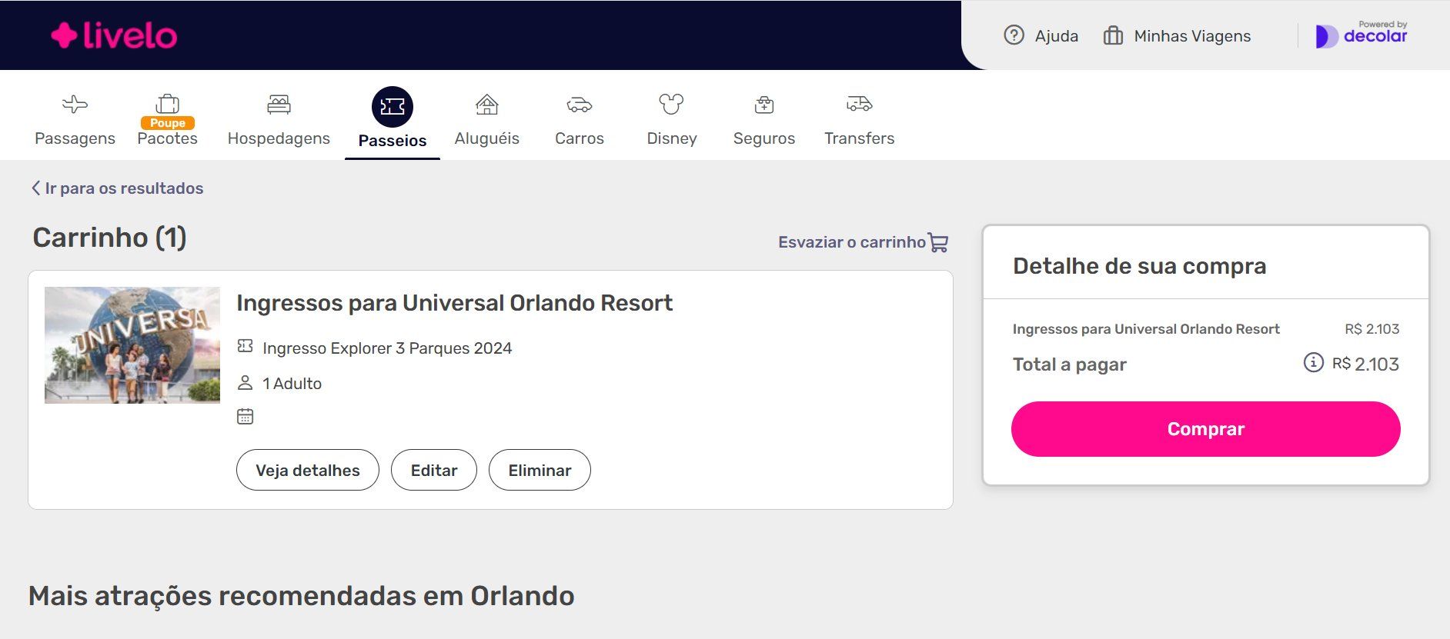Viewport: 1450px width, 639px height.
Task: Click Ingressos para Universal line in summary
Action: click(1146, 329)
